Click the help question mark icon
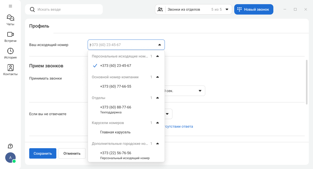Screen dimensions: 313x169 tap(10, 146)
